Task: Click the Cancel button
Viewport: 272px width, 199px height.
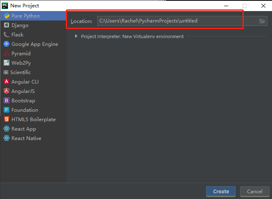Action: (255, 191)
